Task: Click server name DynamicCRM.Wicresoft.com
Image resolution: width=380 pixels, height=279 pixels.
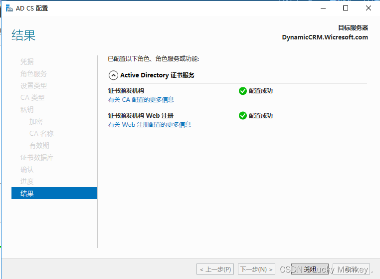Action: point(325,37)
